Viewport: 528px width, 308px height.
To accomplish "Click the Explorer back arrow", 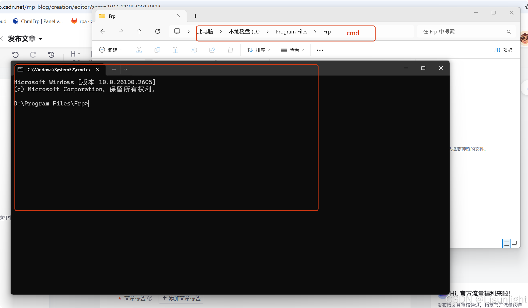I will [103, 31].
